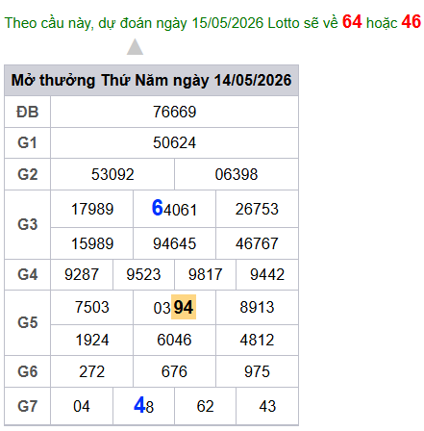
Task: Click the G3 number 46767
Action: coord(257,243)
